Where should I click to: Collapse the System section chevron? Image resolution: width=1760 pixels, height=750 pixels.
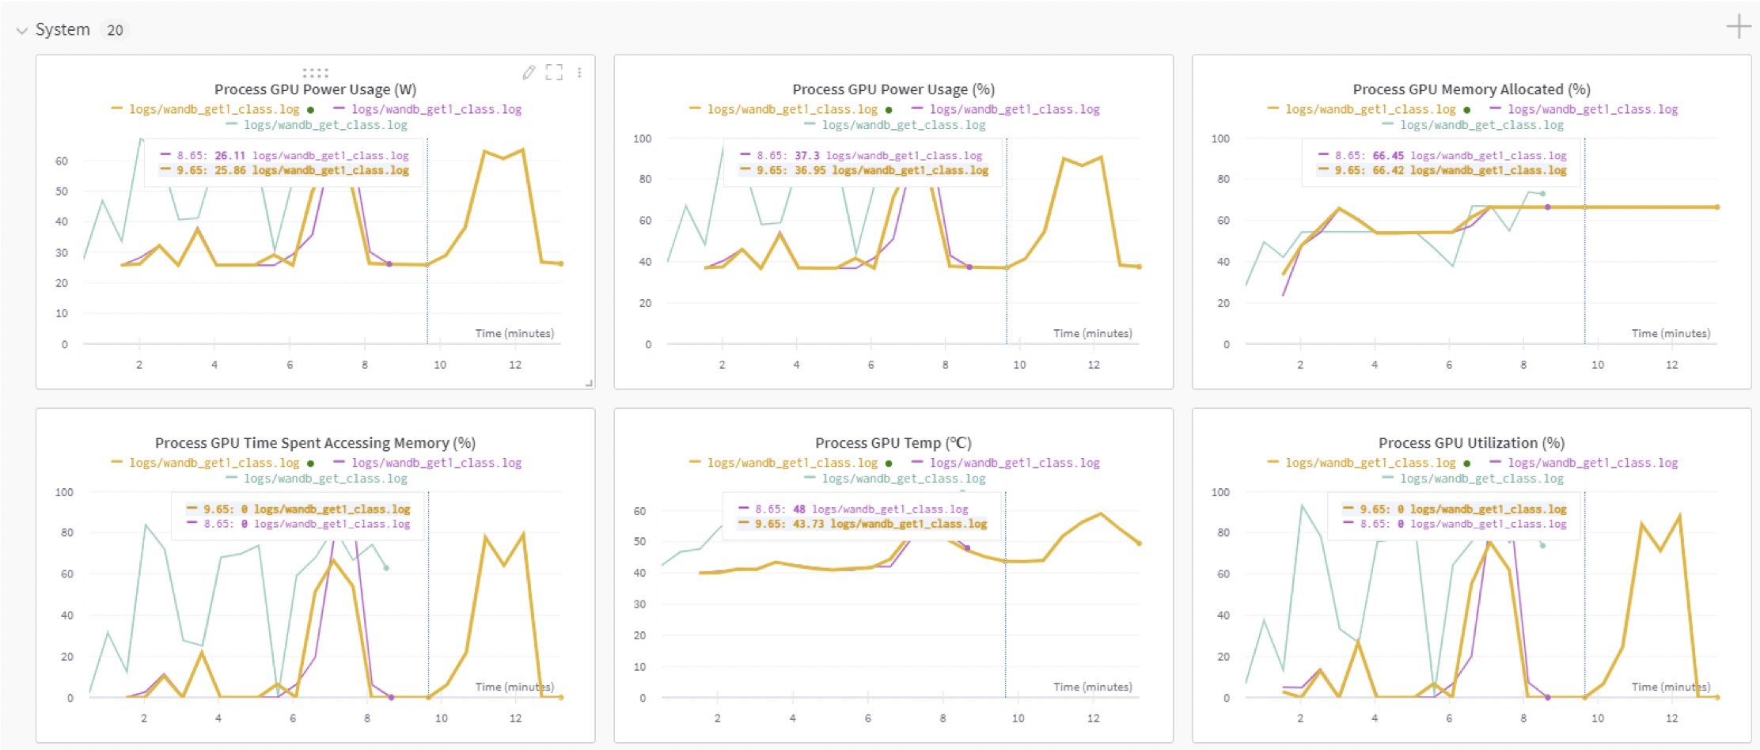[21, 31]
